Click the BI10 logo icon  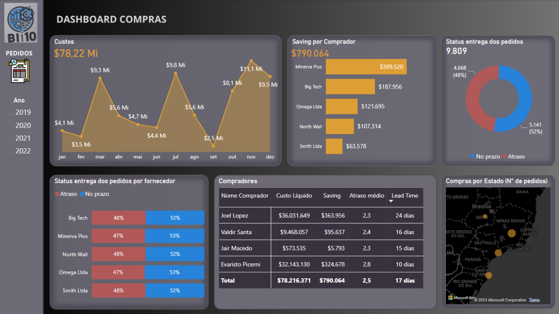21,23
